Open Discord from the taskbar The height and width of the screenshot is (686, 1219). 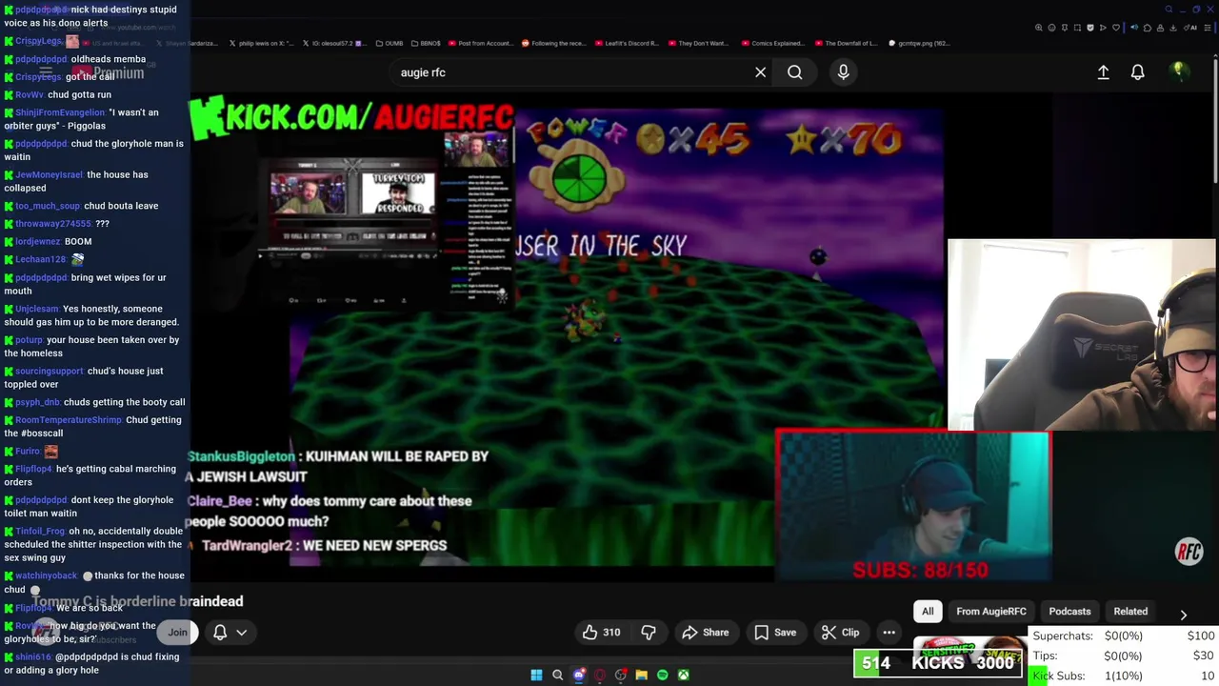coord(578,675)
